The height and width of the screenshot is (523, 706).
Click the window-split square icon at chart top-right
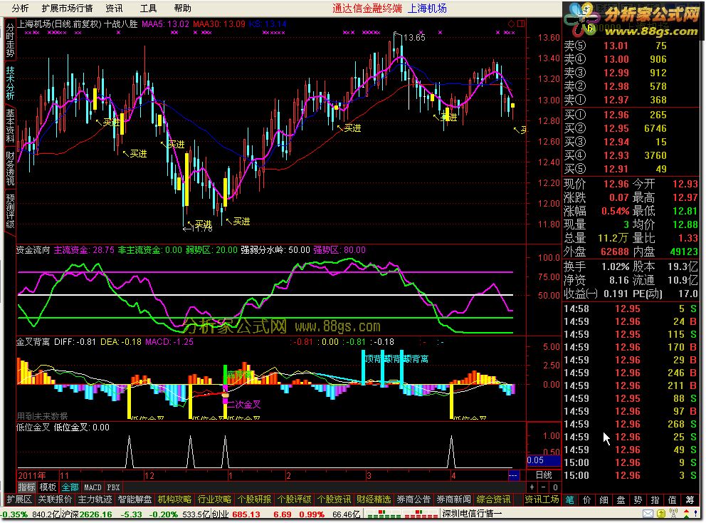pyautogui.click(x=521, y=24)
